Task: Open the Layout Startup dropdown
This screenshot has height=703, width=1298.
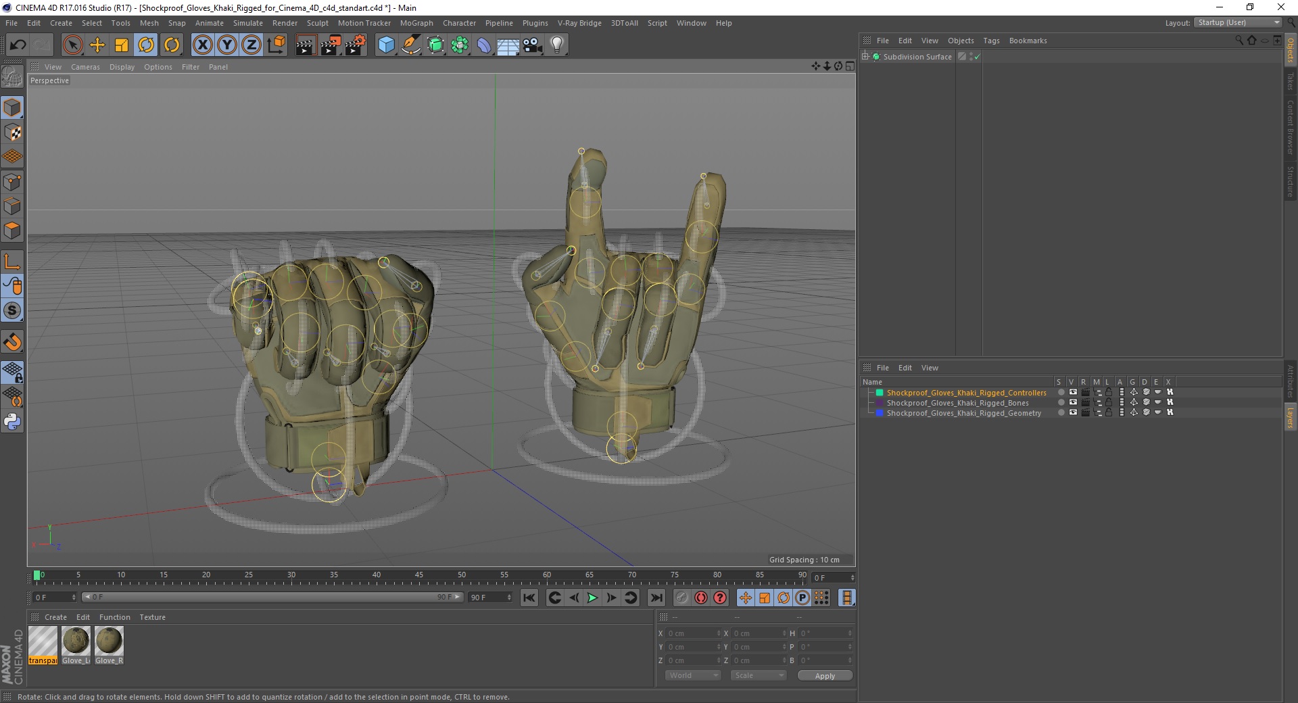Action: click(1239, 22)
